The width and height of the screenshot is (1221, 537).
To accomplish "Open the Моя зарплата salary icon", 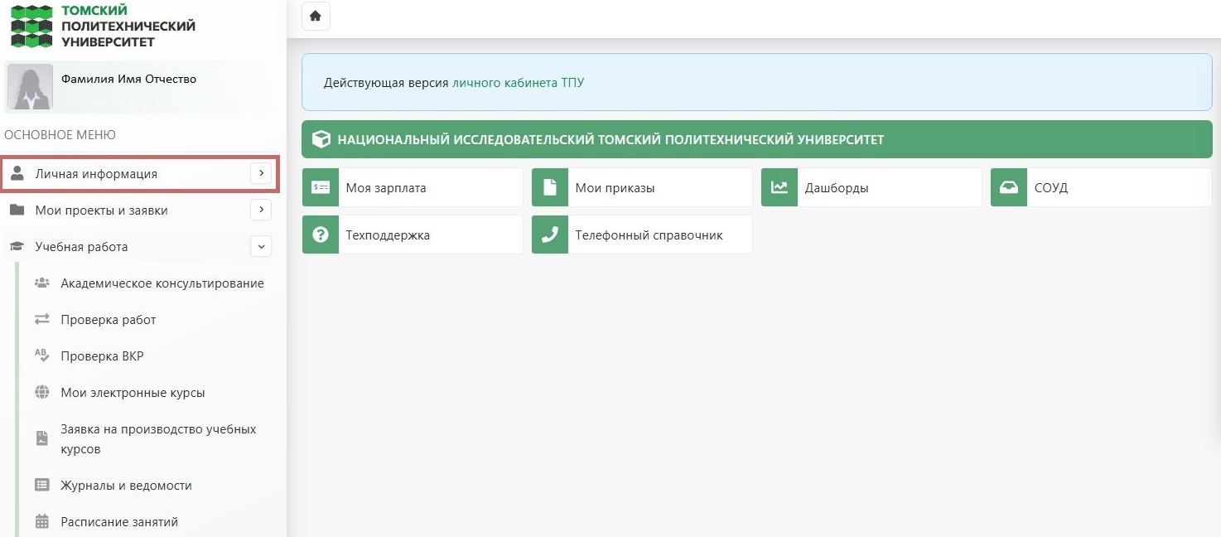I will click(321, 188).
